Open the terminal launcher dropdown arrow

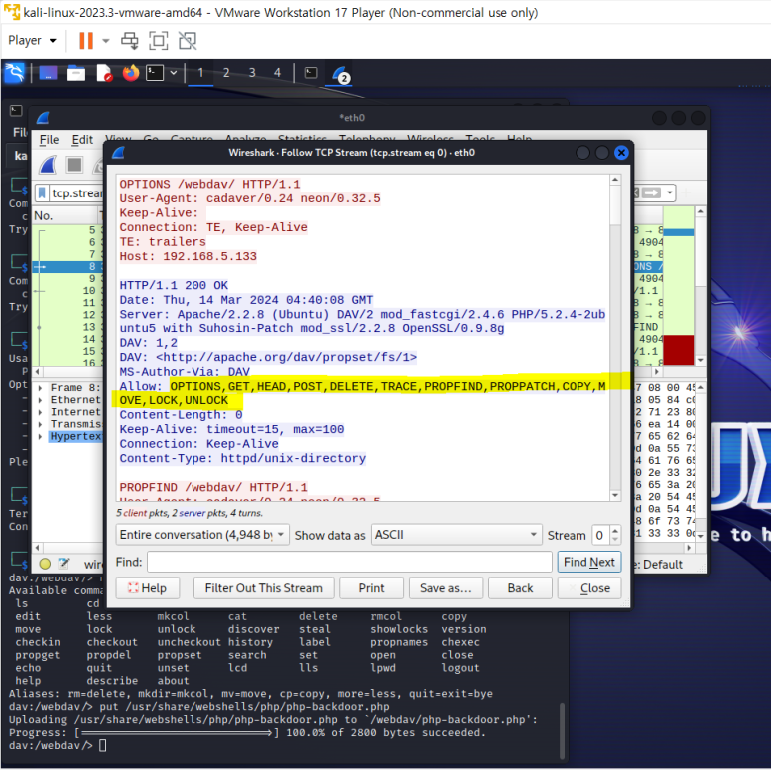(174, 73)
